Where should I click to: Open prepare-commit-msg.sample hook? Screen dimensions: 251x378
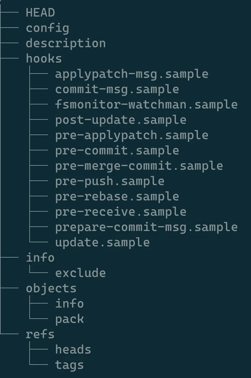pos(146,227)
